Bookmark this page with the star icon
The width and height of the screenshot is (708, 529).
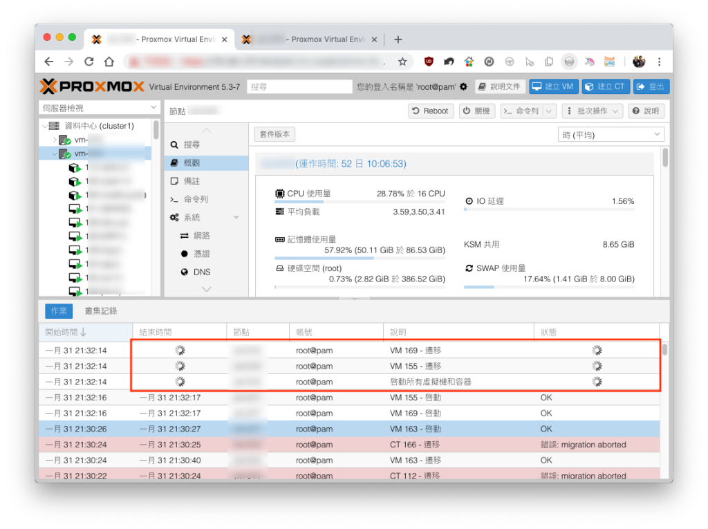tap(402, 62)
